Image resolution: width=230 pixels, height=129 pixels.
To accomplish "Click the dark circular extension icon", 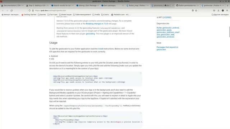I will tap(223, 10).
